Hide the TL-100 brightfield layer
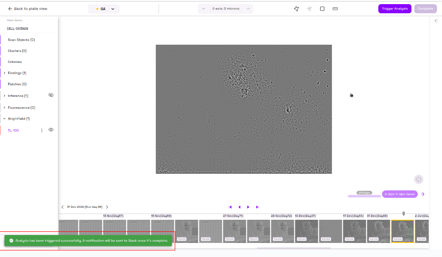Viewport: 442px width, 257px height. click(x=51, y=130)
